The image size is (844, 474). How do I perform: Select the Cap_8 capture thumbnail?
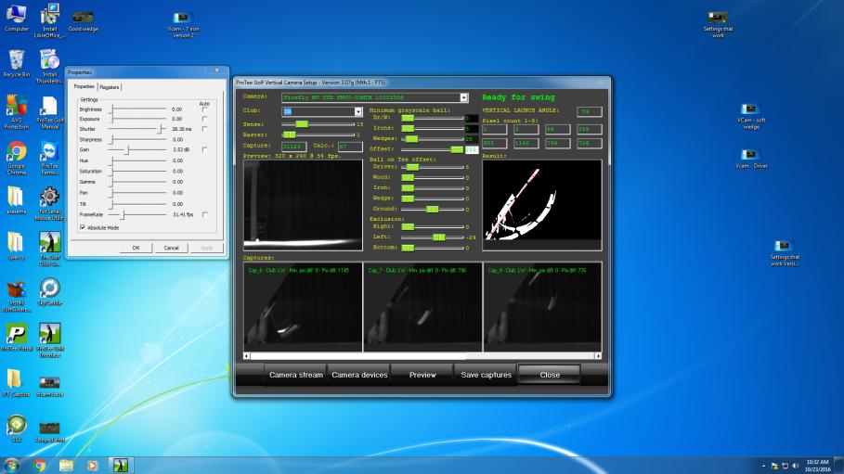[542, 307]
